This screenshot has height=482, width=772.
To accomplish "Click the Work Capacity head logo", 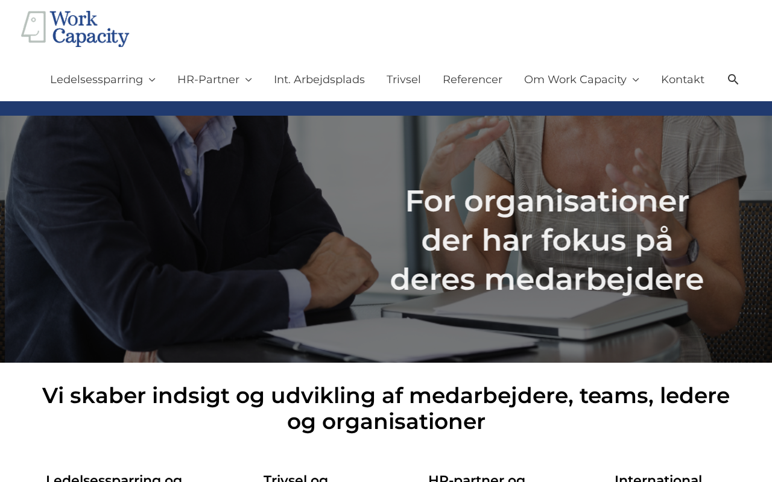I will [x=34, y=27].
